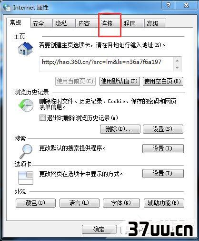The image size is (199, 241).
Task: Click the magnifying glass search icon
Action: [26, 151]
